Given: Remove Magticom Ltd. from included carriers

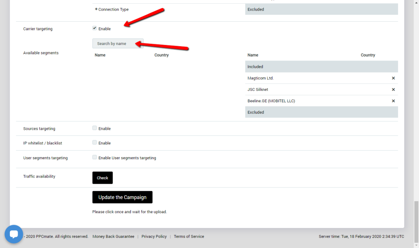Looking at the screenshot, I should [393, 78].
